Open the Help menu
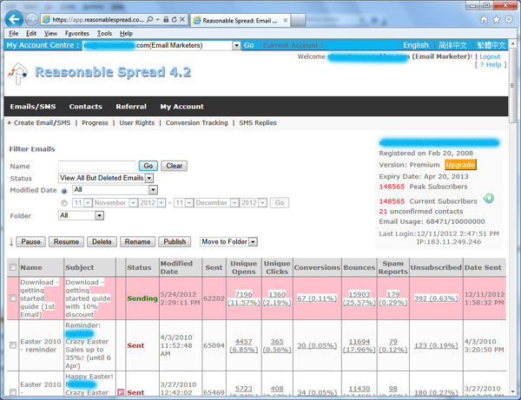Viewport: 521px width, 400px height. click(126, 34)
